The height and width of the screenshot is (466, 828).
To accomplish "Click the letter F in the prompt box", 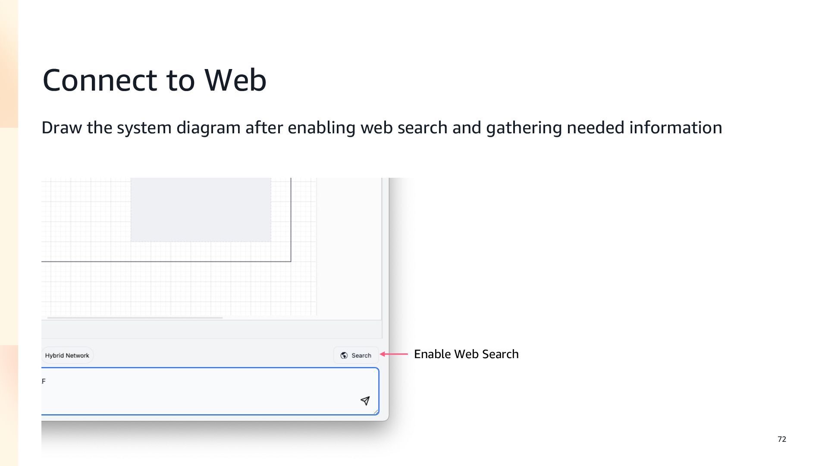I will coord(44,381).
